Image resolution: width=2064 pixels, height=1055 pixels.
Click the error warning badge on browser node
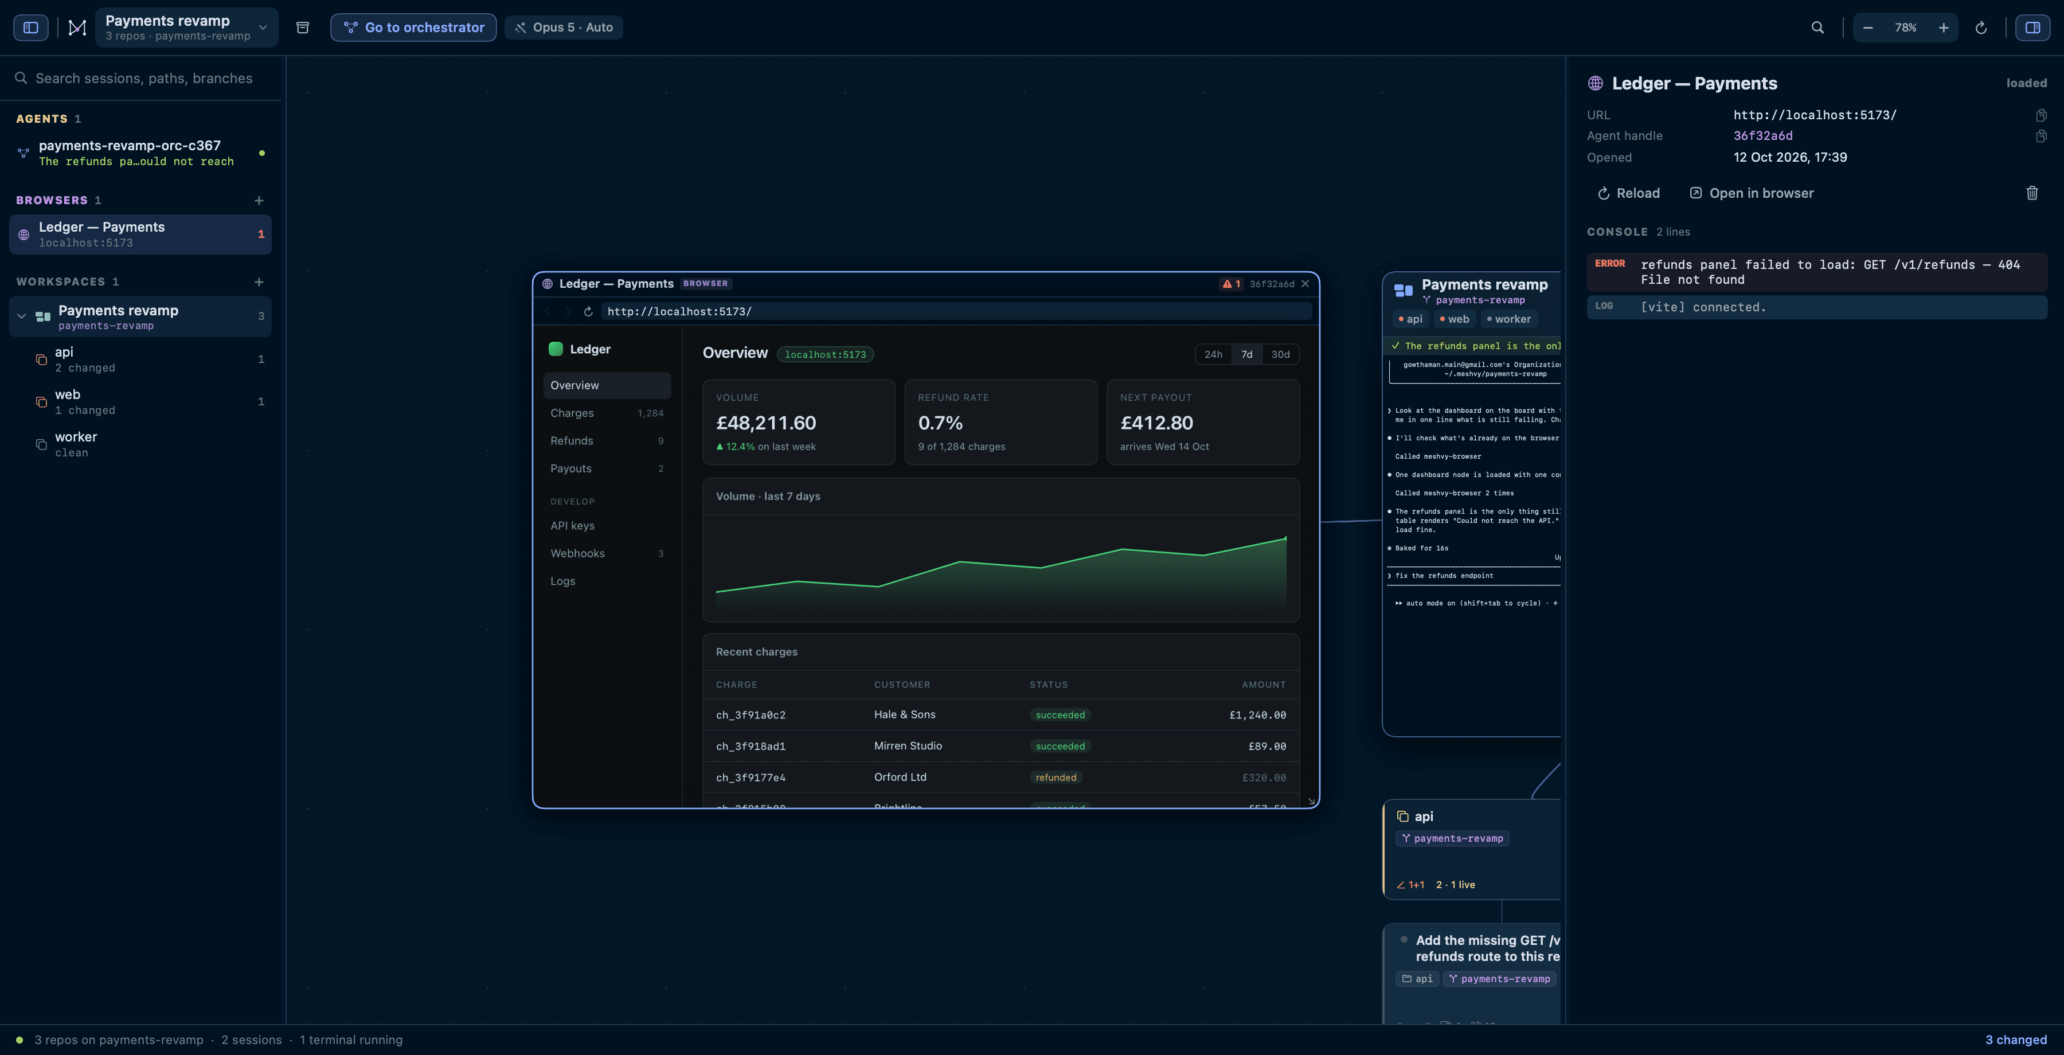1231,284
